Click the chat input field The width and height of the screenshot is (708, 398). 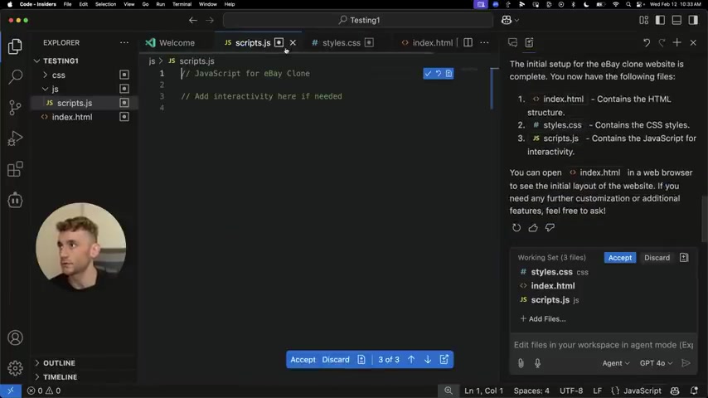(x=604, y=345)
